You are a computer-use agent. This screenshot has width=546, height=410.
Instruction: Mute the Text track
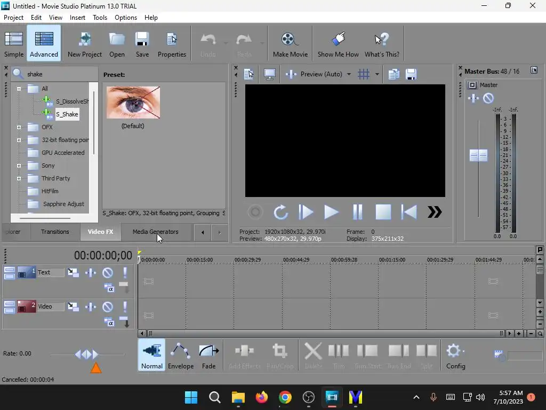[108, 273]
